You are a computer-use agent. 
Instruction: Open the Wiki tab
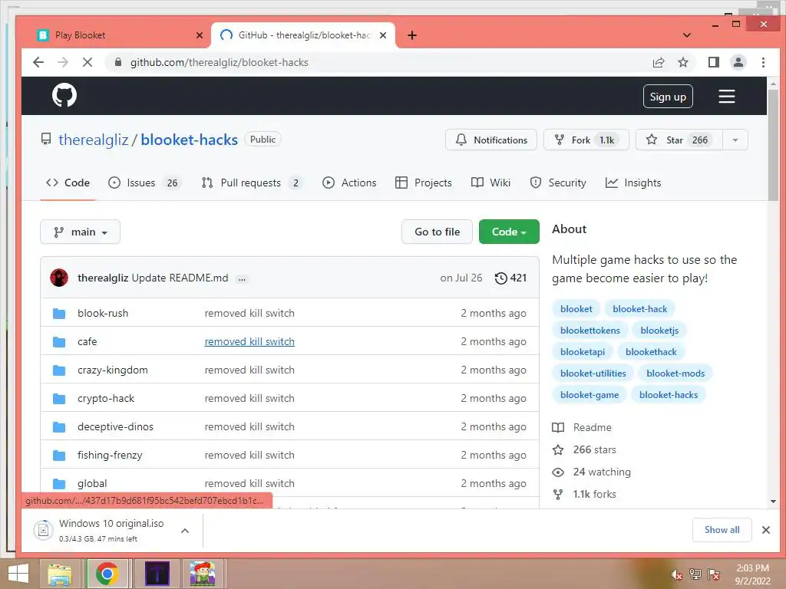490,183
